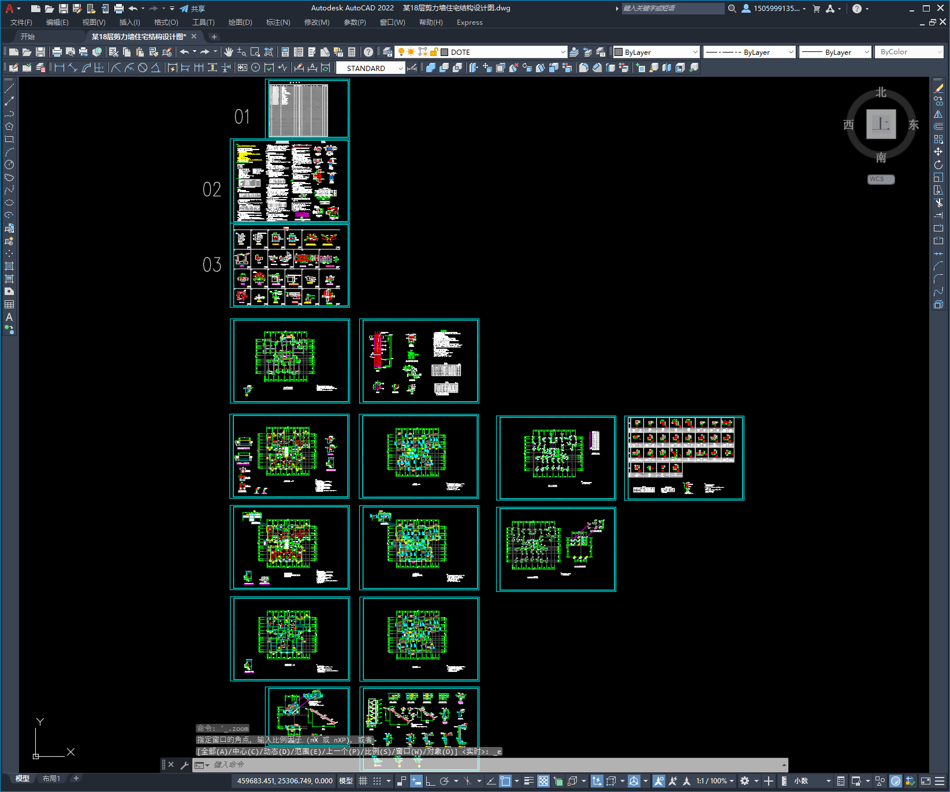Screen dimensions: 950x792
Task: Toggle lineweight display in status bar
Action: pos(528,781)
